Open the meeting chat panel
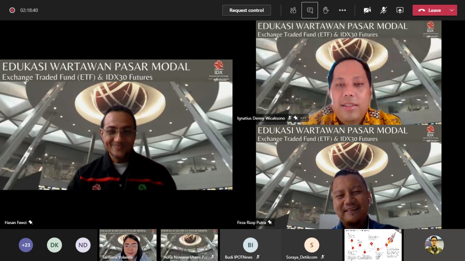Screen dimensions: 465x261 click(x=310, y=10)
